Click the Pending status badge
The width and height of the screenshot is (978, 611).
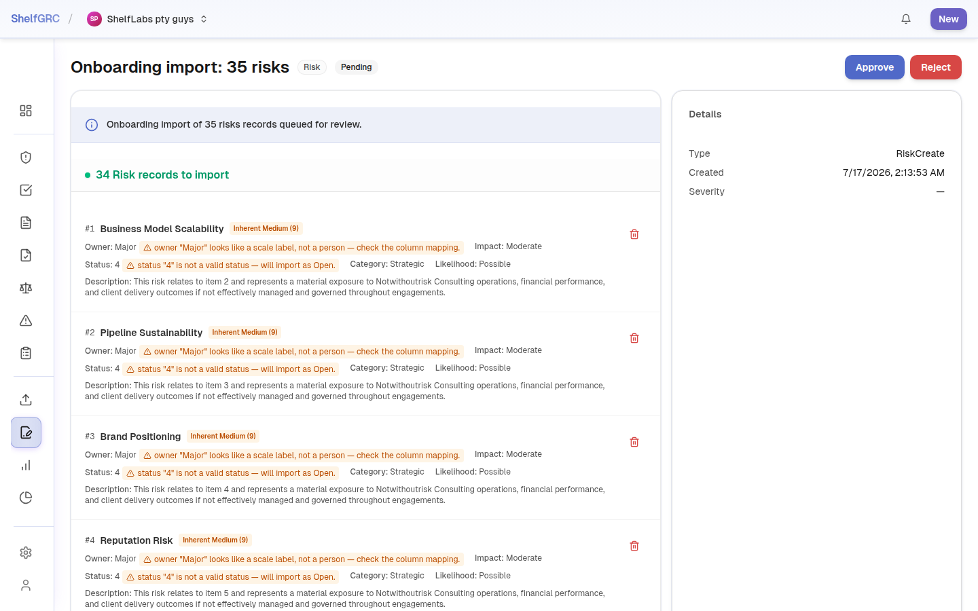(357, 67)
